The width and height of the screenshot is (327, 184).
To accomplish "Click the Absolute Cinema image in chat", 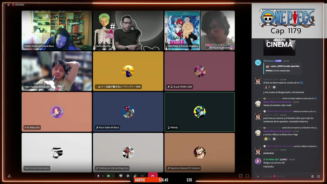I will 279,47.
